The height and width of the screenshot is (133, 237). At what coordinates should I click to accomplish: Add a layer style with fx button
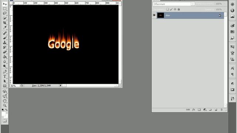194,110
